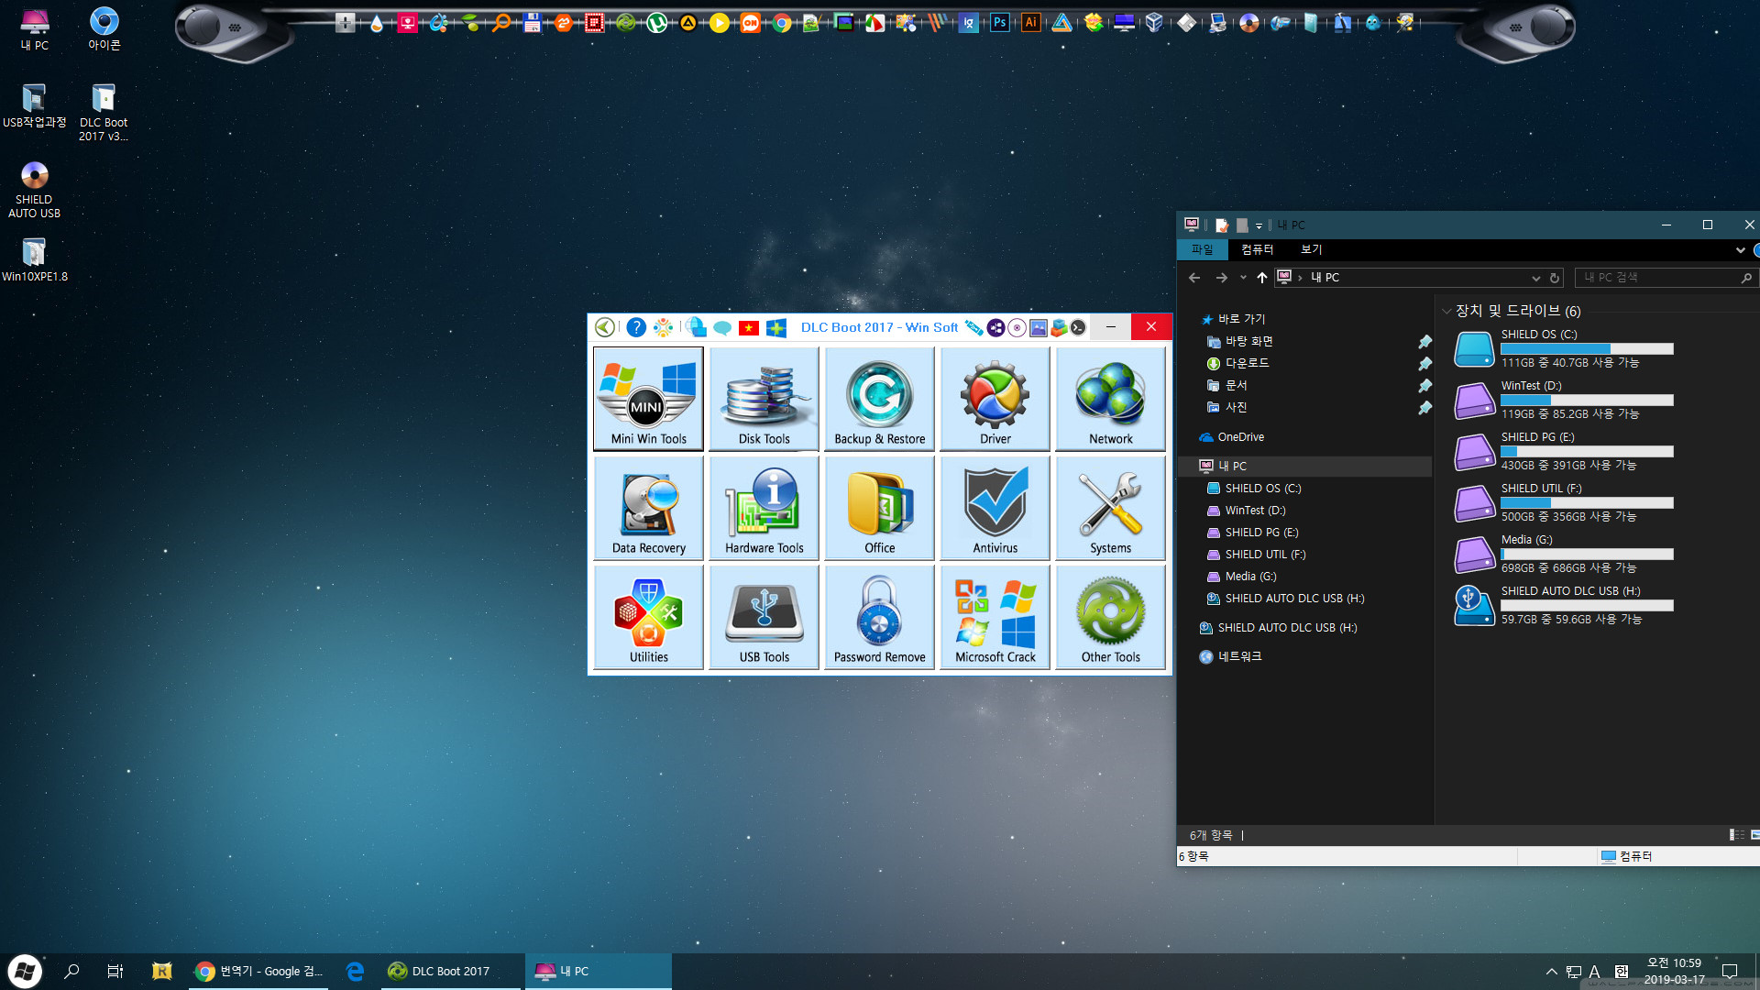Switch to the Chrome taskbar window
Screen dimensions: 1760x990
point(258,972)
